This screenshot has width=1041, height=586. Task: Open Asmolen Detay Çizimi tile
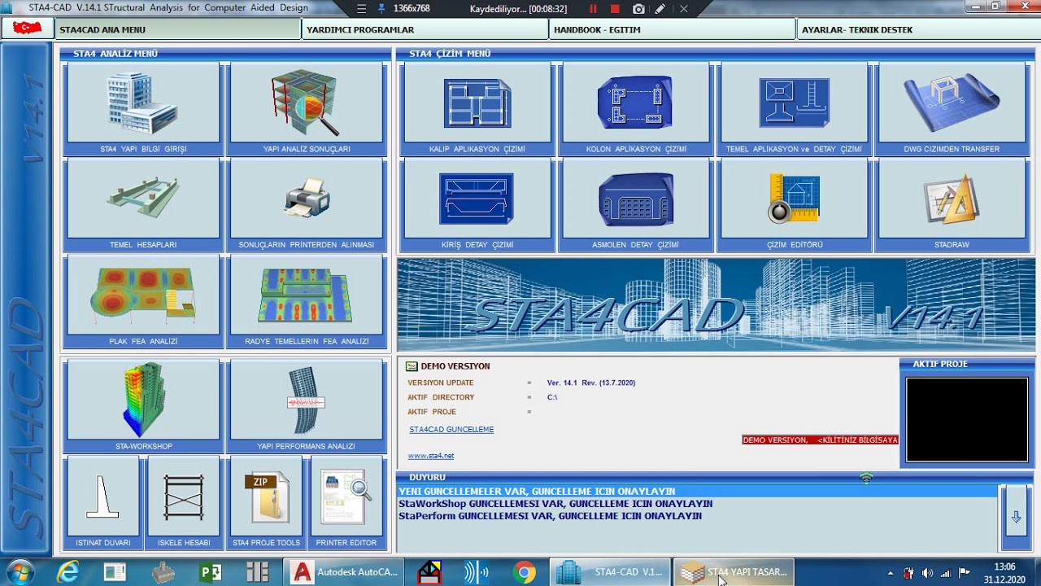click(x=636, y=205)
